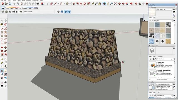Click the White Square Tile name field
Screen dimensions: 178x100
164,9
